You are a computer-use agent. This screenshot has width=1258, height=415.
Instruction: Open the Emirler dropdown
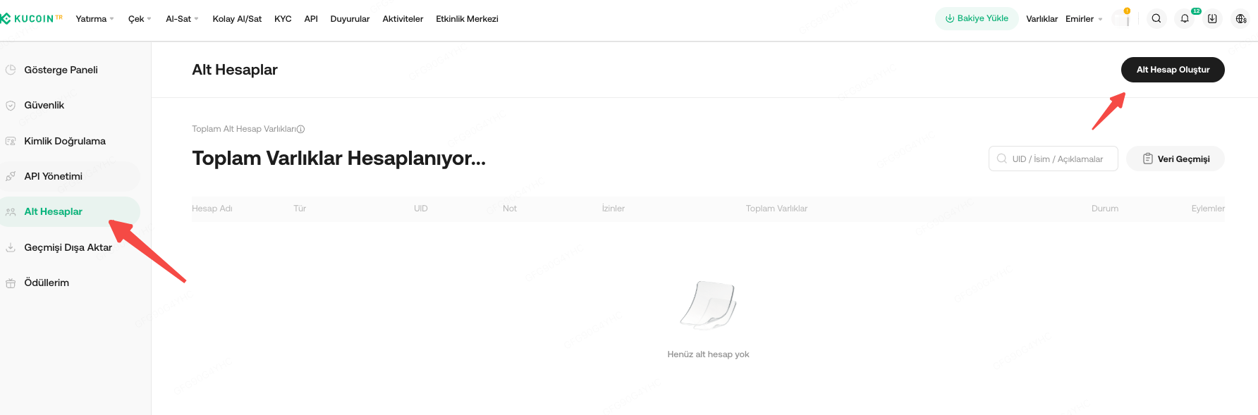[x=1083, y=19]
